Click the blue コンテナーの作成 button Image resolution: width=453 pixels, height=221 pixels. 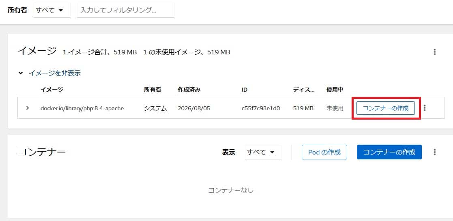389,152
